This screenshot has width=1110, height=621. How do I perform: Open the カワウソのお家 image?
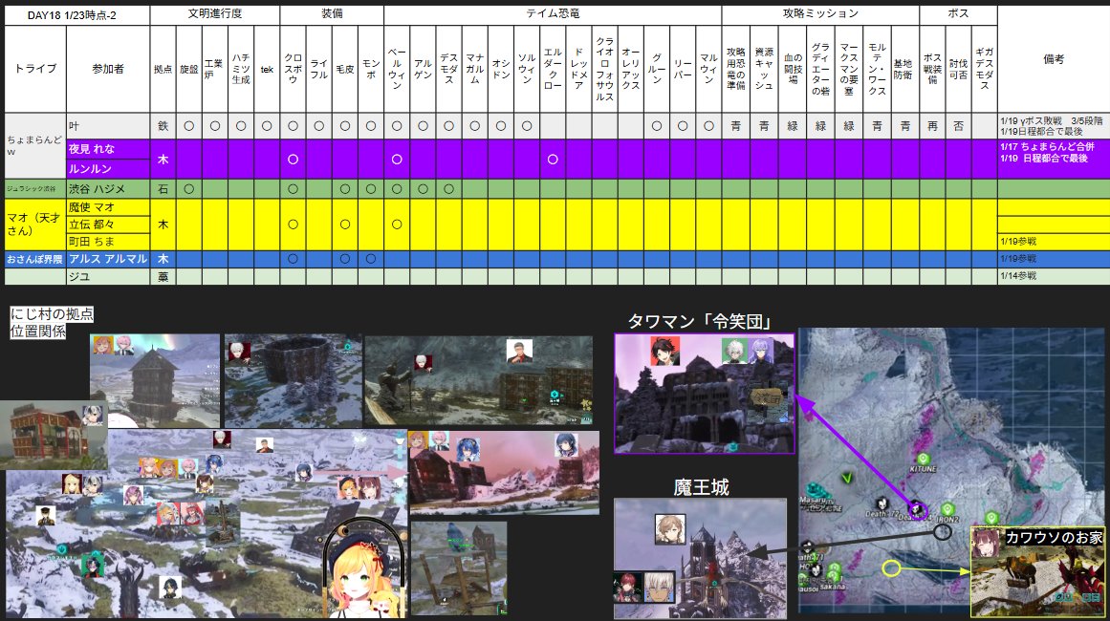pos(1037,571)
